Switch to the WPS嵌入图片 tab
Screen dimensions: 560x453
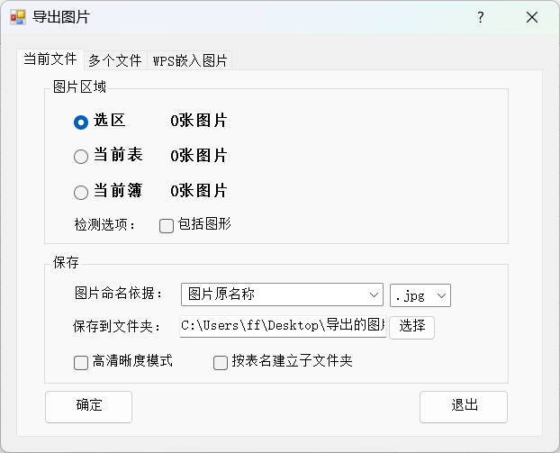click(x=190, y=60)
